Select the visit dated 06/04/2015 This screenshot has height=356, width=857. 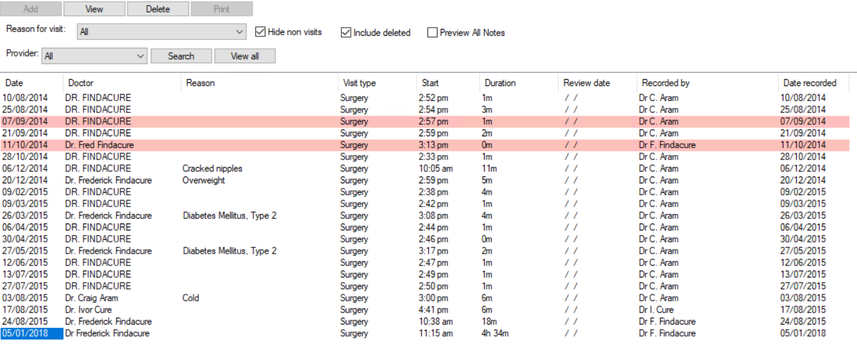click(x=424, y=227)
